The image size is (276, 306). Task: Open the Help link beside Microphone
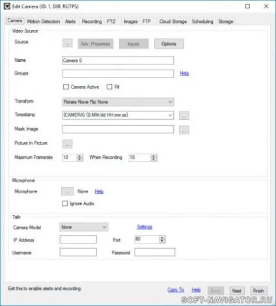coord(99,191)
